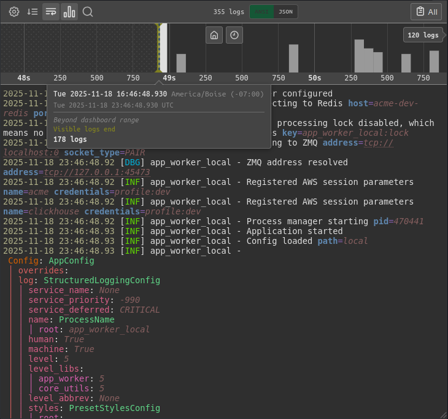Click the 50s label on time axis
Viewport: 448px width, 419px height.
click(314, 78)
